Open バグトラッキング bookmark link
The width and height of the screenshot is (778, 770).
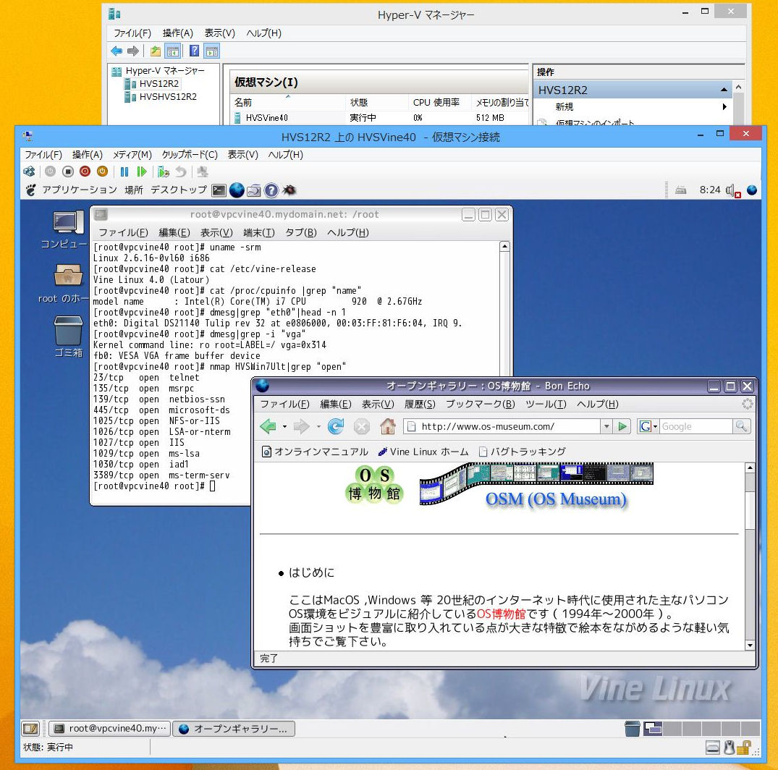[523, 452]
